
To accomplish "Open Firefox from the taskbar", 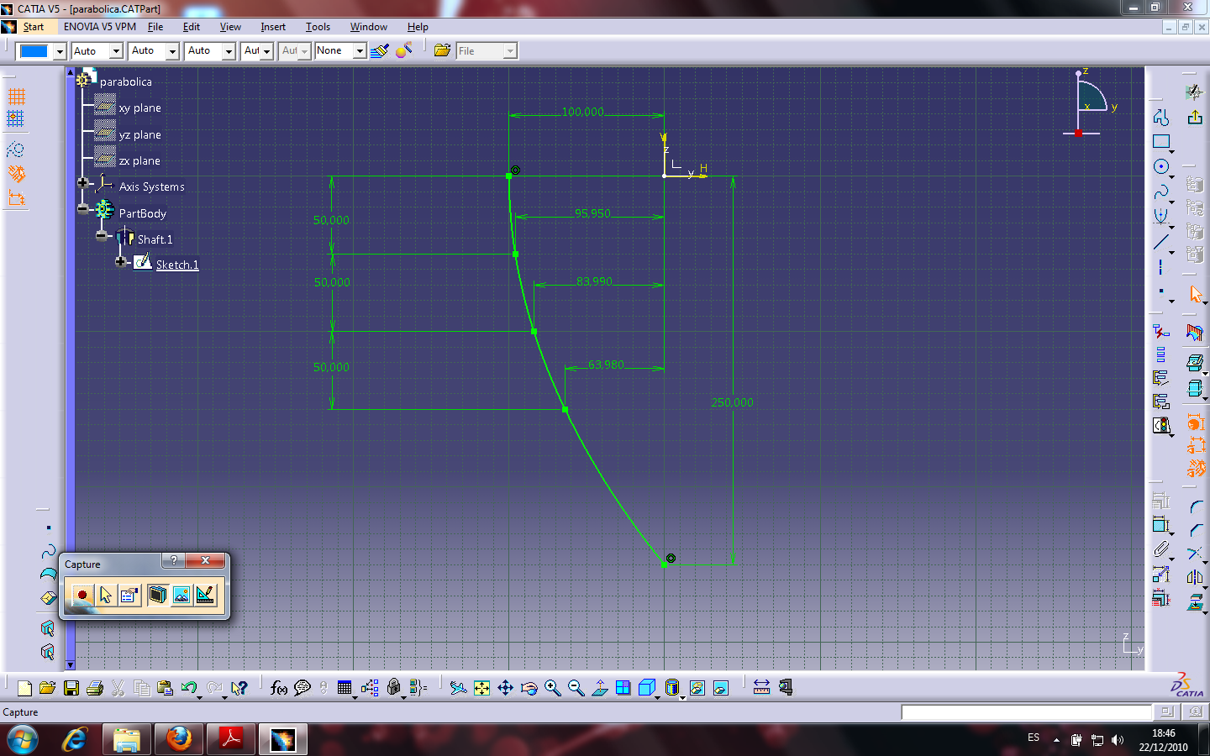I will (x=178, y=740).
